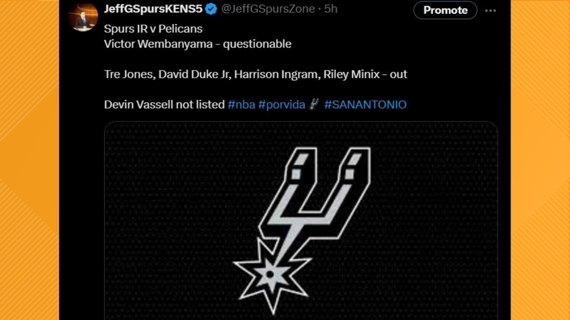Click the JeffGSpursKENS5 display name
The width and height of the screenshot is (570, 320).
[x=153, y=9]
